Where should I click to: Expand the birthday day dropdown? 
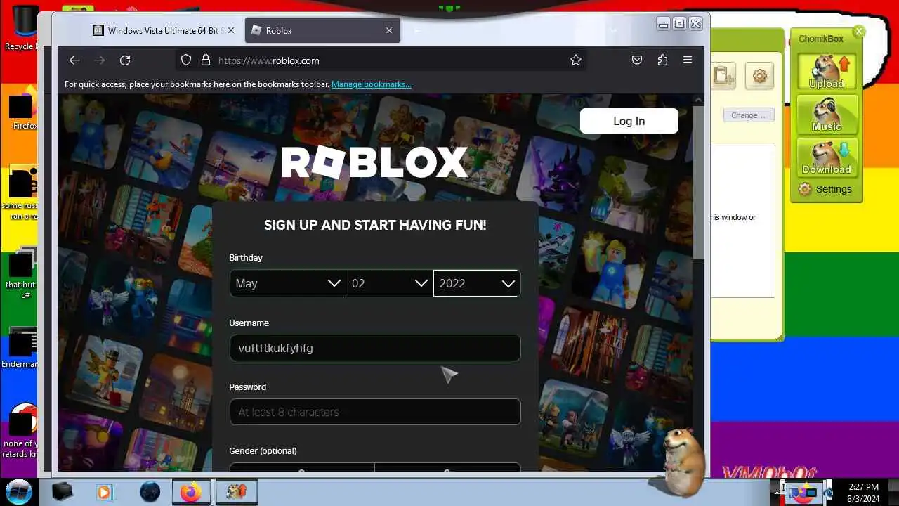[390, 283]
